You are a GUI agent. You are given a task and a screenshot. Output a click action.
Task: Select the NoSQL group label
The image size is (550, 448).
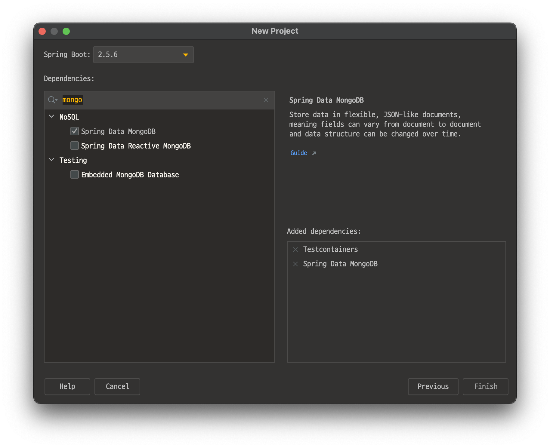coord(69,117)
